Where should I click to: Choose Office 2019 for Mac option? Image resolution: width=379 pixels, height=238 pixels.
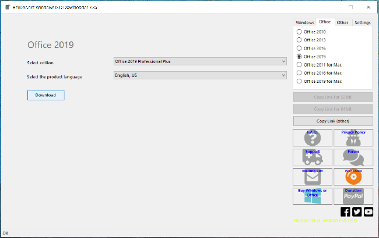(319, 81)
